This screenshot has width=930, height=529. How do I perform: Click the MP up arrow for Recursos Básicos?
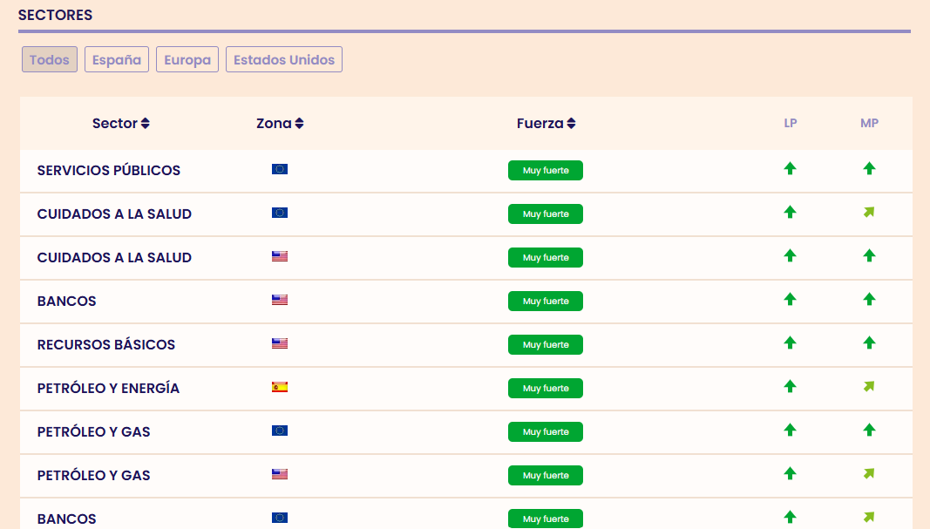pos(869,343)
